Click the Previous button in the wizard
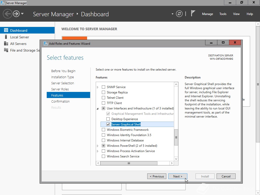The image size is (260, 195). tap(157, 176)
